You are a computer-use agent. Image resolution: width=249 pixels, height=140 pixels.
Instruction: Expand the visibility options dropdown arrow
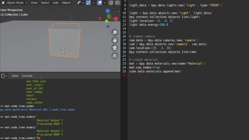pyautogui.click(x=83, y=3)
